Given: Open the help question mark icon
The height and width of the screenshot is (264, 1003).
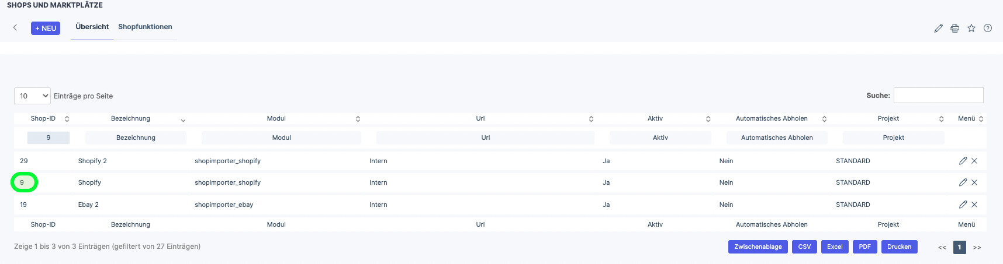Looking at the screenshot, I should click(987, 28).
